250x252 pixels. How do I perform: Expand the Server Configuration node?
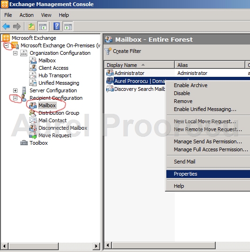[15, 91]
